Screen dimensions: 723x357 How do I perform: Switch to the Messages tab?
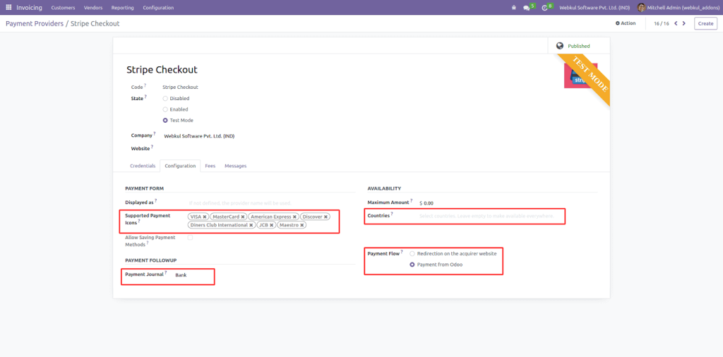pyautogui.click(x=236, y=166)
